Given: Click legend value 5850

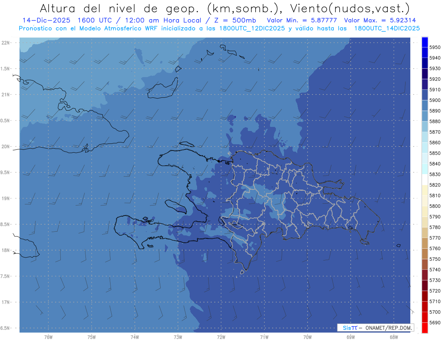Looking at the screenshot, I should point(435,153).
